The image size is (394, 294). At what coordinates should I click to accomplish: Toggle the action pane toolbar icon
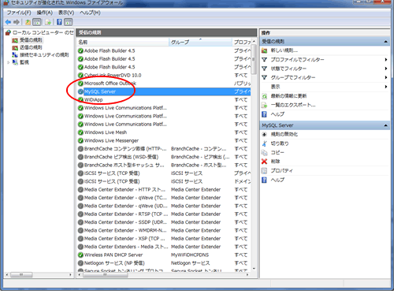point(69,22)
